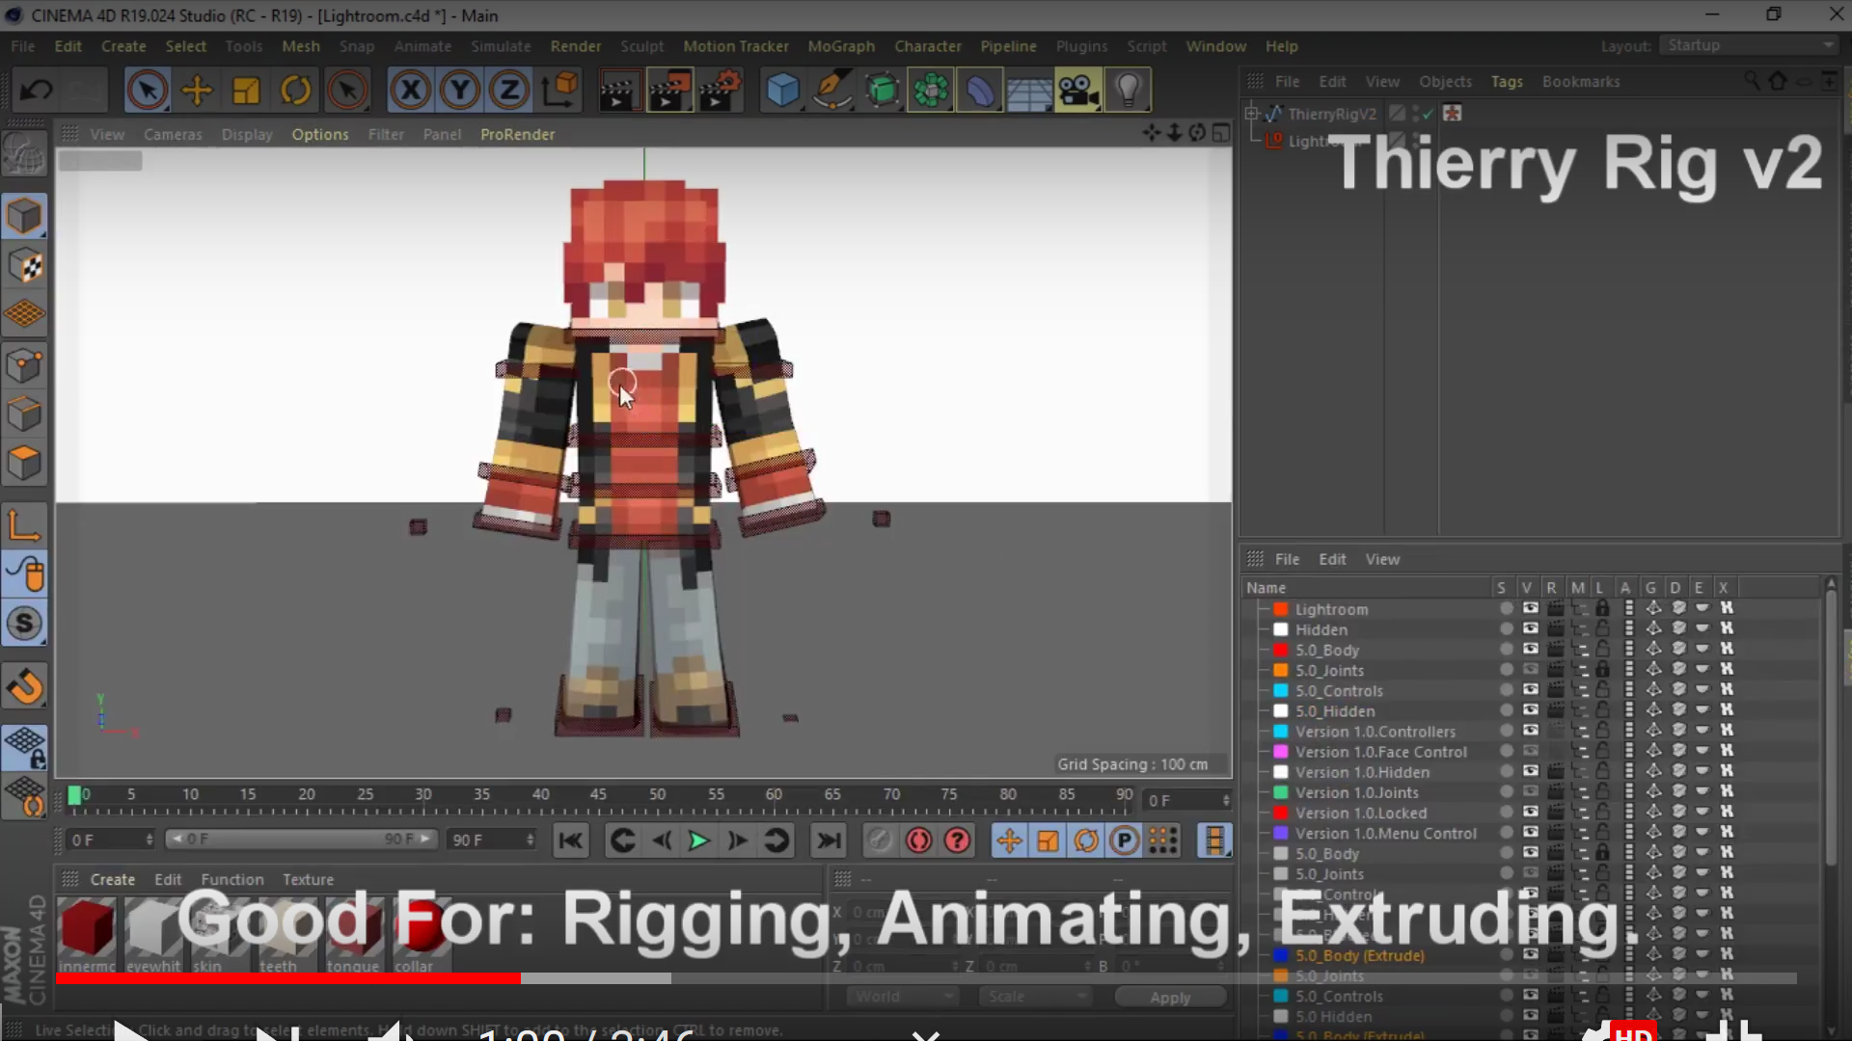Toggle solo for Hidden layer
Viewport: 1852px width, 1041px height.
(x=1507, y=628)
